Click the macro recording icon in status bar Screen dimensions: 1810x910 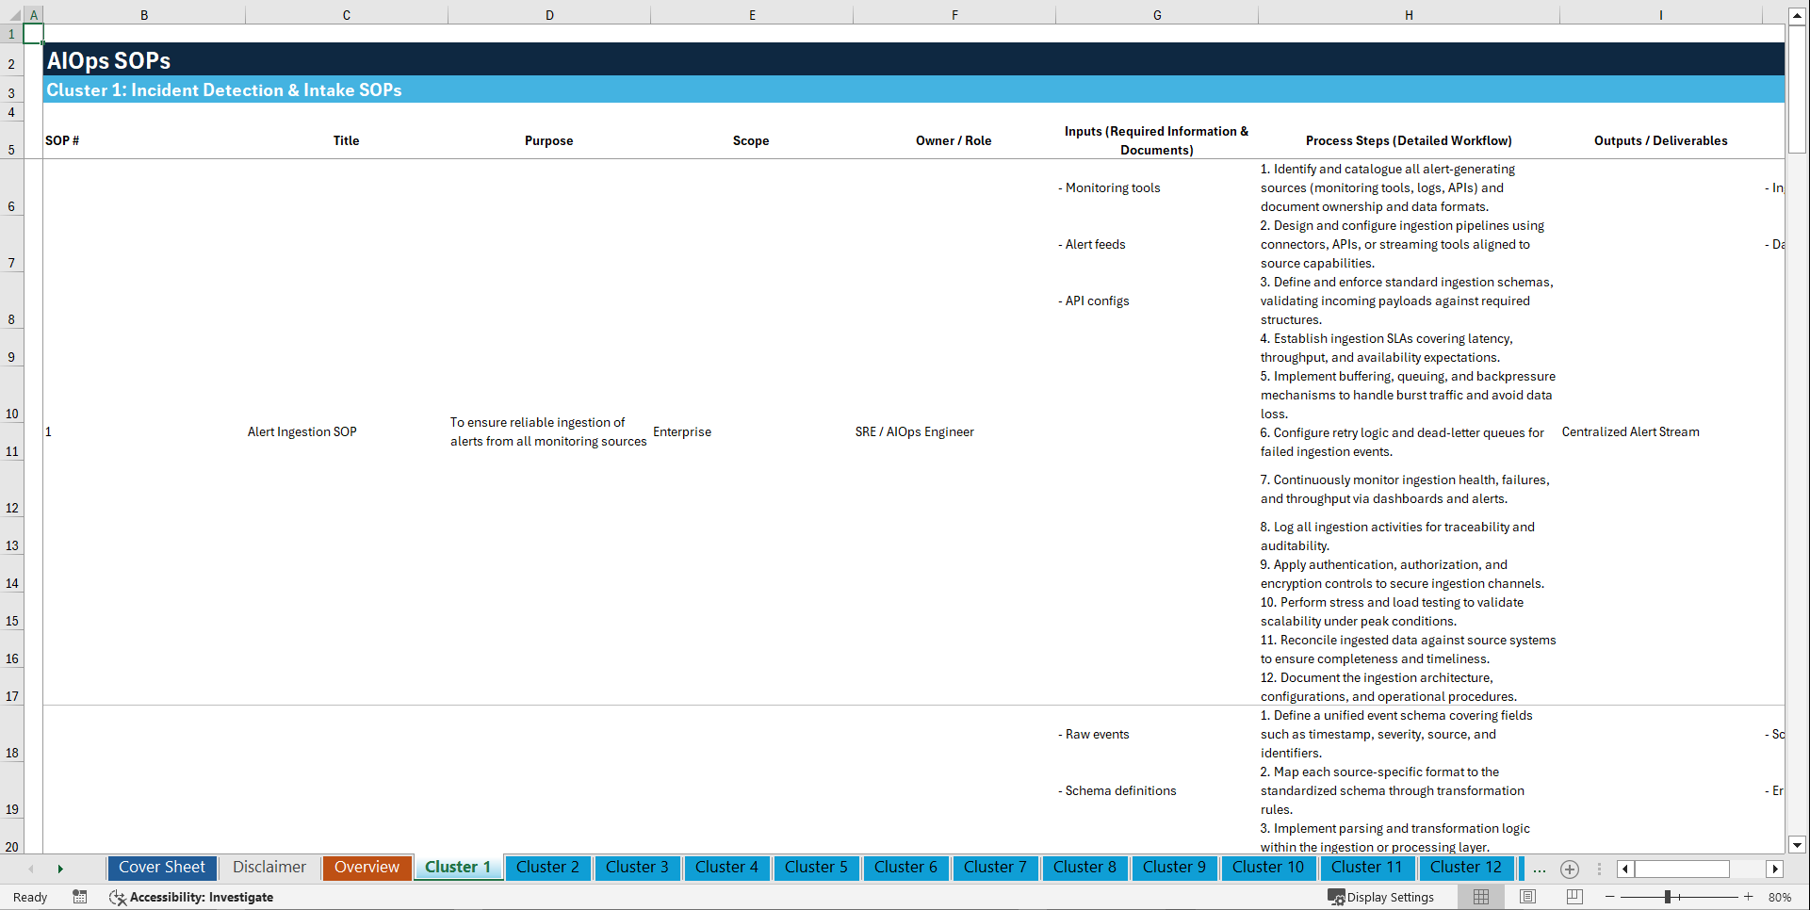point(80,897)
